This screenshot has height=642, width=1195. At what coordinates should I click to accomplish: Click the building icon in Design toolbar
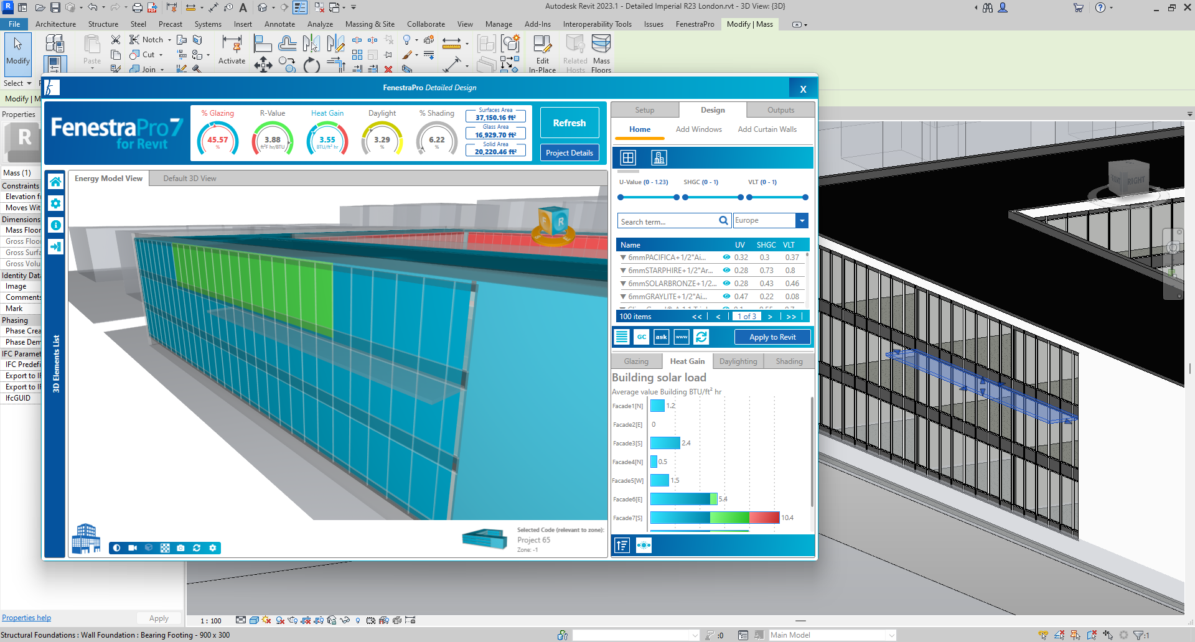tap(659, 158)
